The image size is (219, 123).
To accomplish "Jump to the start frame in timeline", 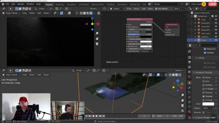I will pos(87,116).
